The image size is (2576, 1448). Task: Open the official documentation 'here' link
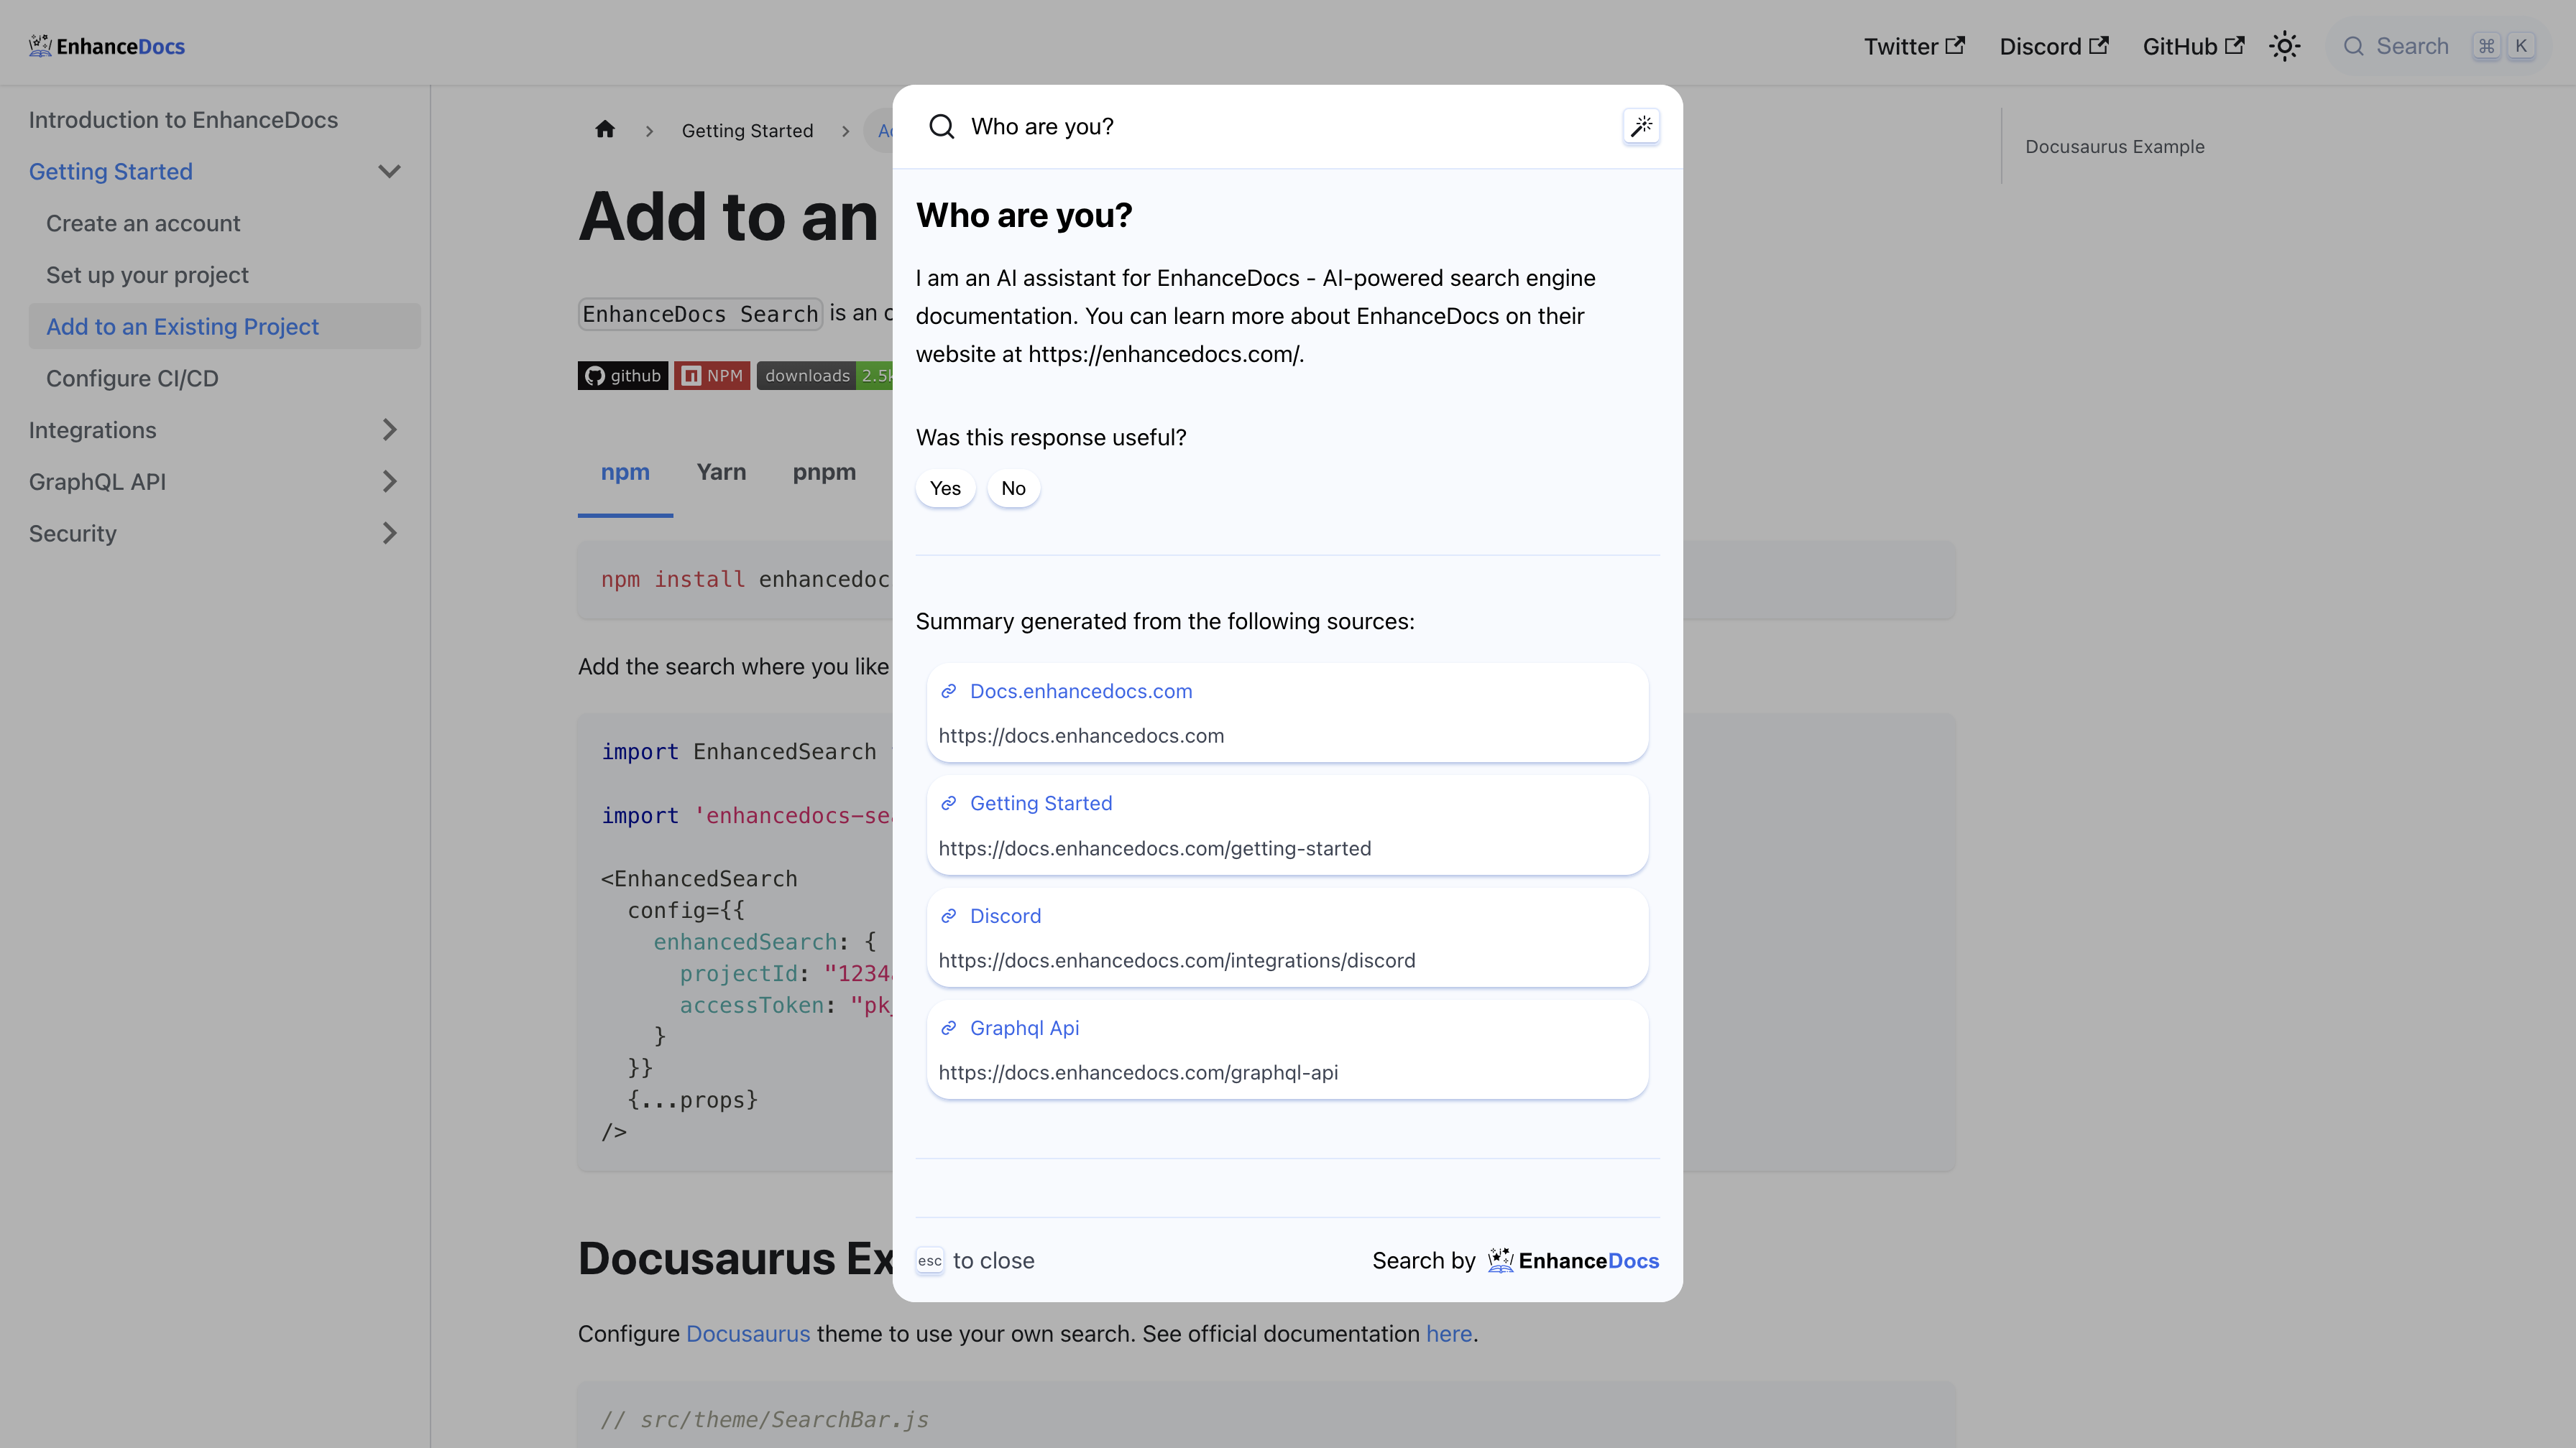pyautogui.click(x=1448, y=1334)
